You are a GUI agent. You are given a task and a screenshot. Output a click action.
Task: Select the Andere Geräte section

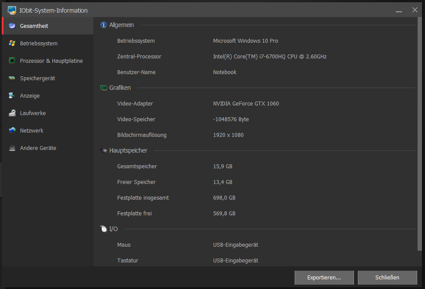click(48, 148)
